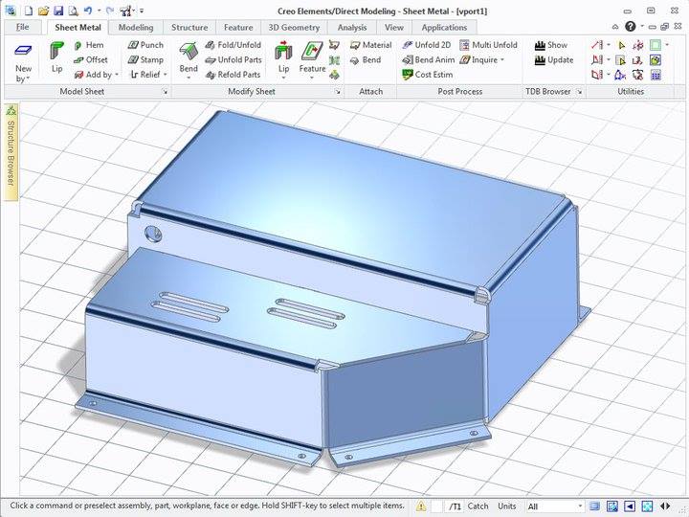This screenshot has height=517, width=689.
Task: Switch to the Analysis tab
Action: pos(352,27)
